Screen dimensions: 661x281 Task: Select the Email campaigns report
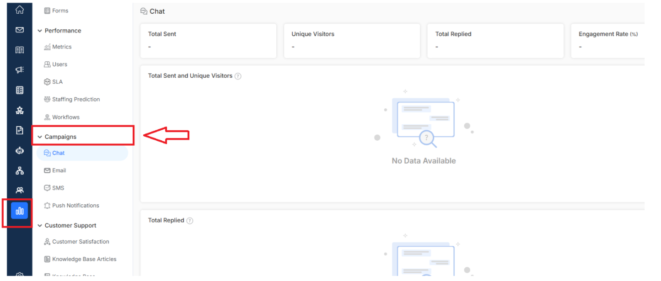tap(55, 170)
